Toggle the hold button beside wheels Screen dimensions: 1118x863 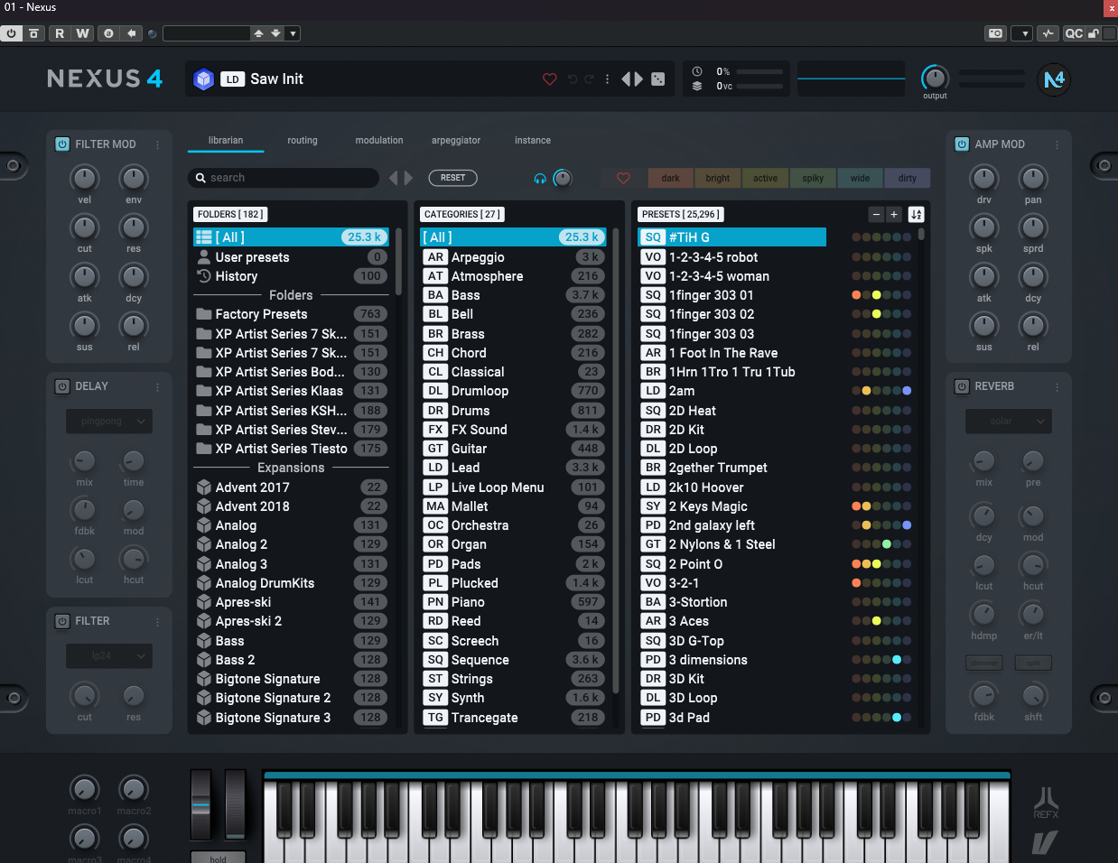[x=218, y=858]
